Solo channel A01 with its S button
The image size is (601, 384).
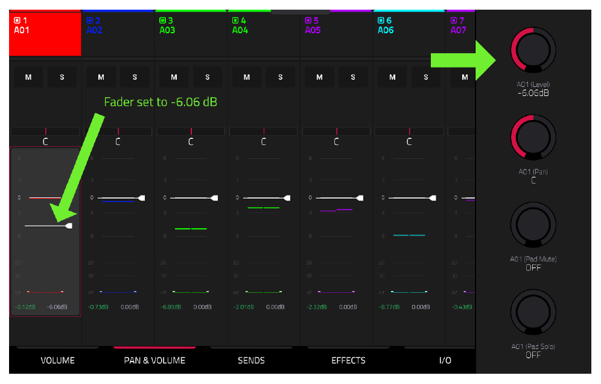click(x=62, y=77)
